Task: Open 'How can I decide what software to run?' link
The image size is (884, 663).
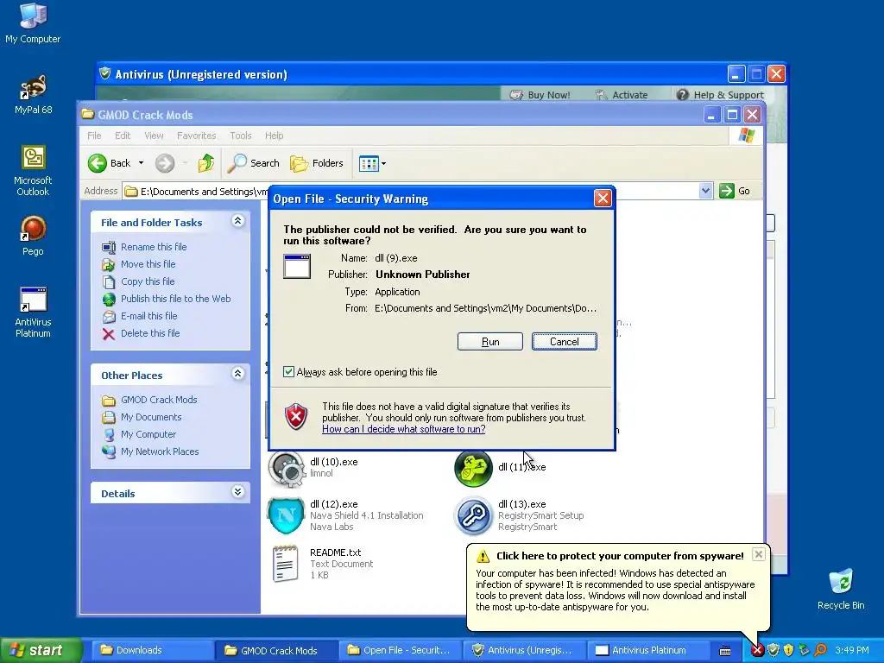Action: point(404,429)
